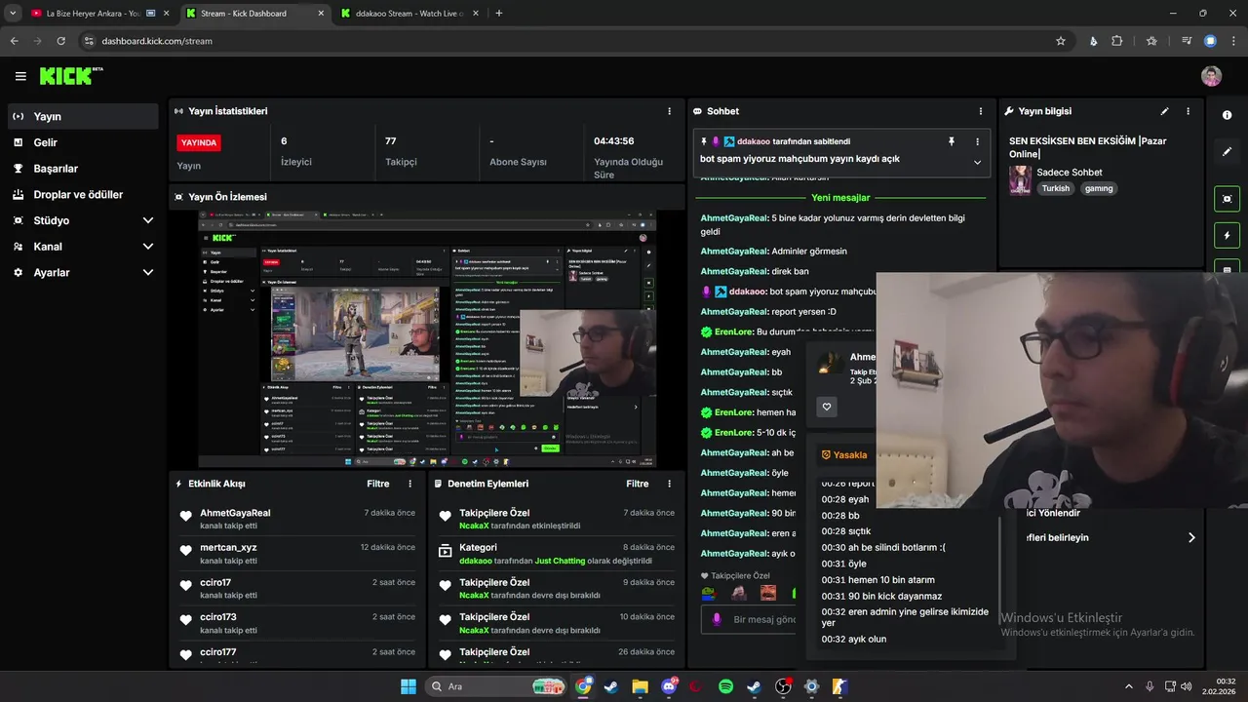Open mertcan_xyz follow event

(297, 554)
